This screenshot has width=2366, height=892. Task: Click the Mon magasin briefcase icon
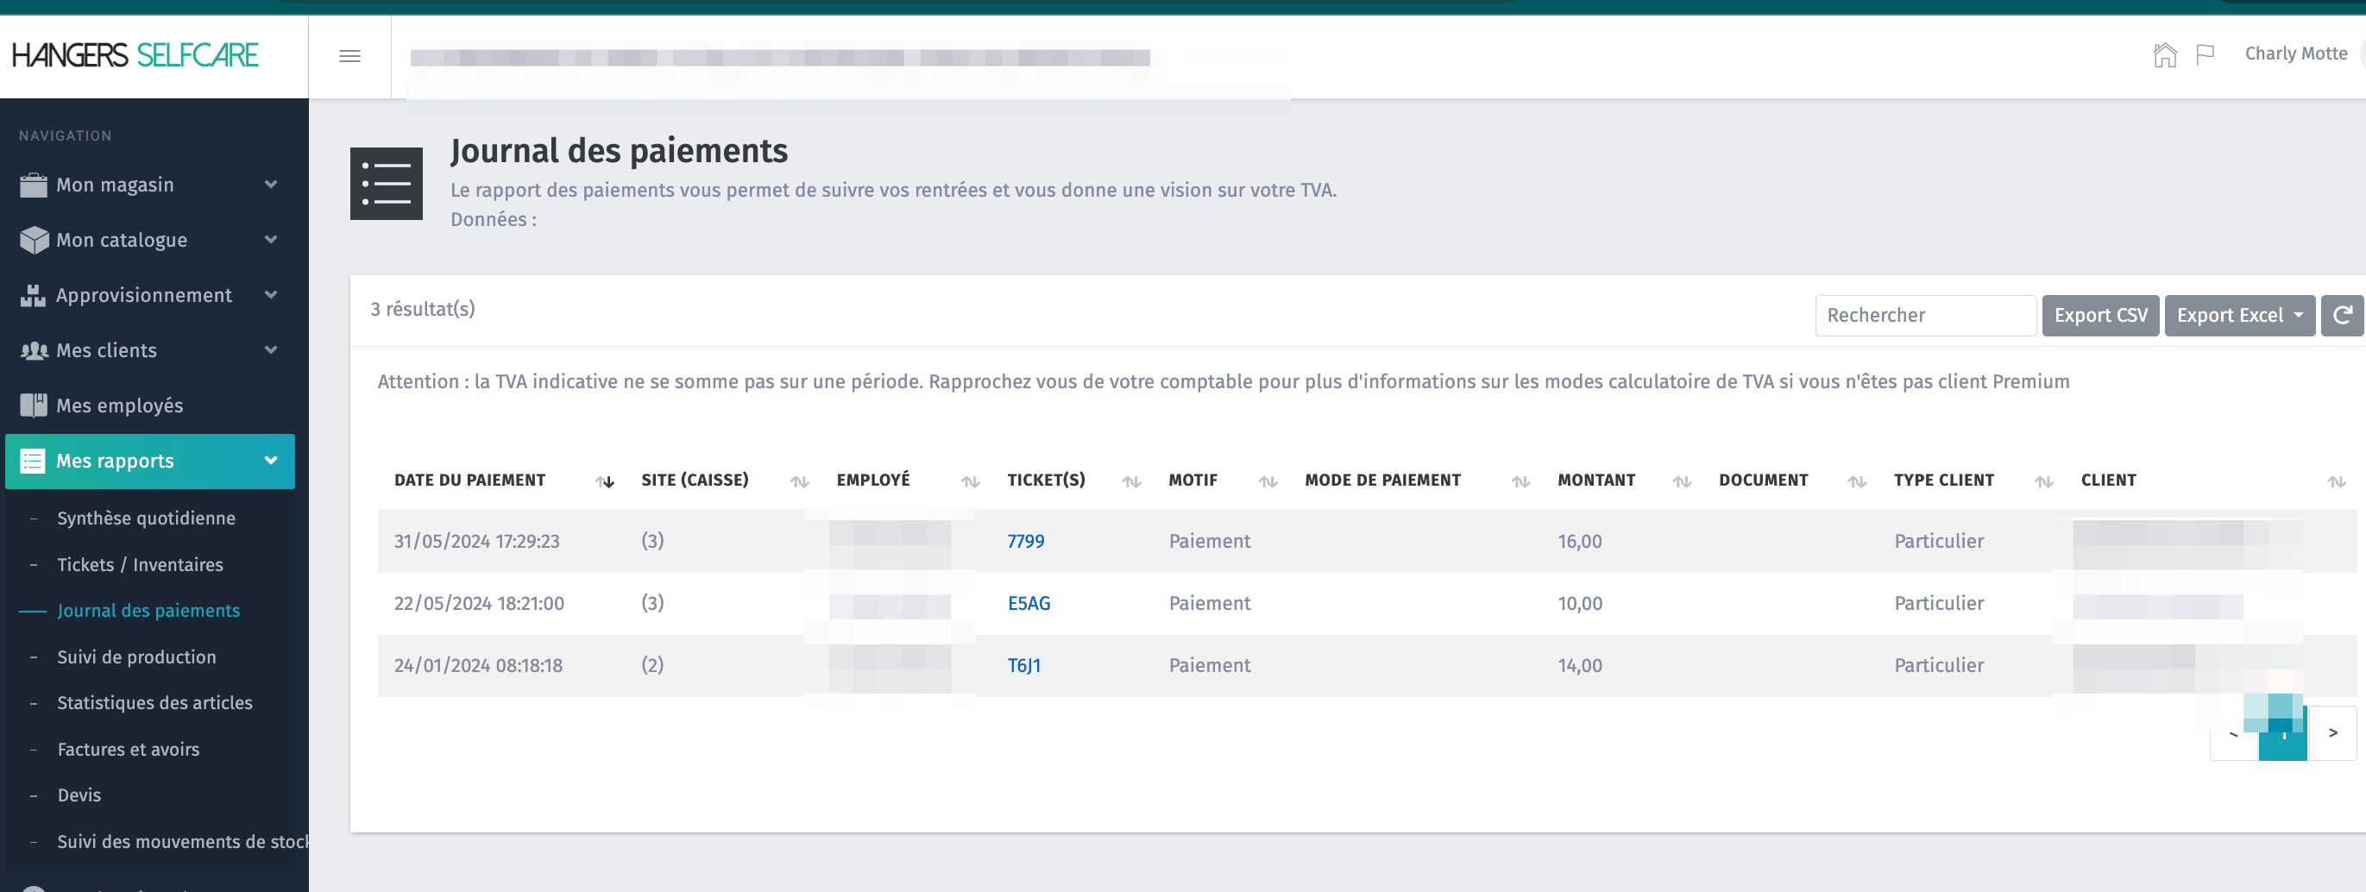(x=34, y=185)
